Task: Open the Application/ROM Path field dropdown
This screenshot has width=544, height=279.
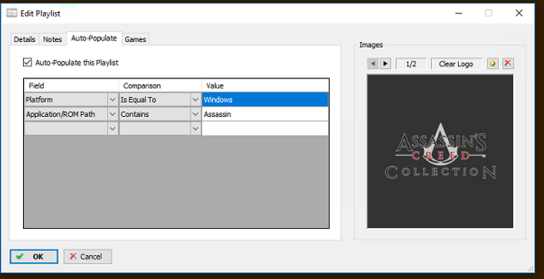Action: pyautogui.click(x=113, y=114)
